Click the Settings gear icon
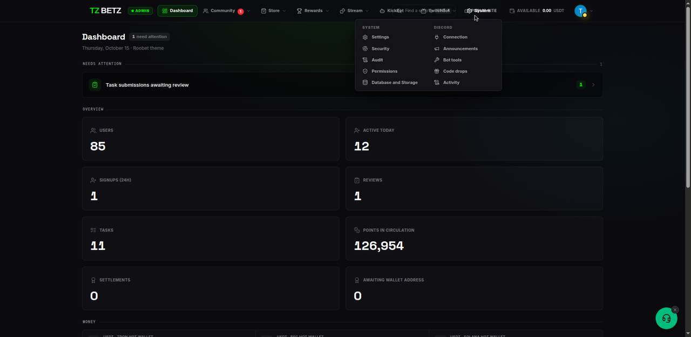 pos(365,37)
